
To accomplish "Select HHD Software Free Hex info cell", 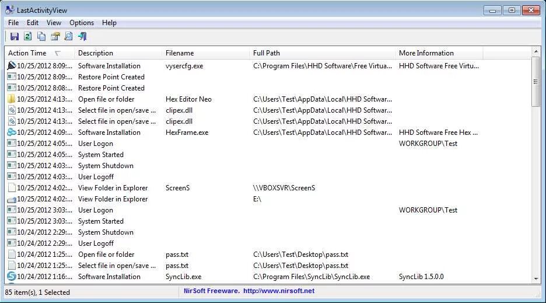I will (438, 133).
